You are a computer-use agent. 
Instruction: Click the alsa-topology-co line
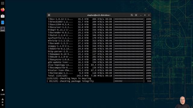[x=100, y=65]
